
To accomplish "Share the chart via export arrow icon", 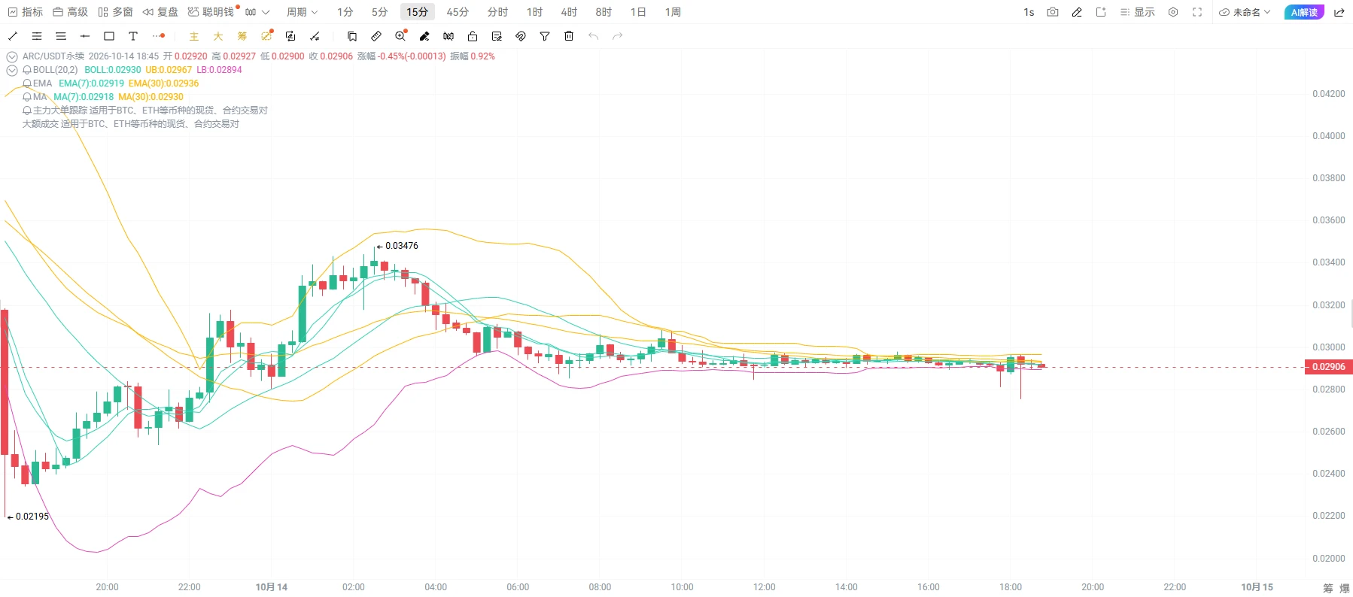I will (x=1339, y=12).
